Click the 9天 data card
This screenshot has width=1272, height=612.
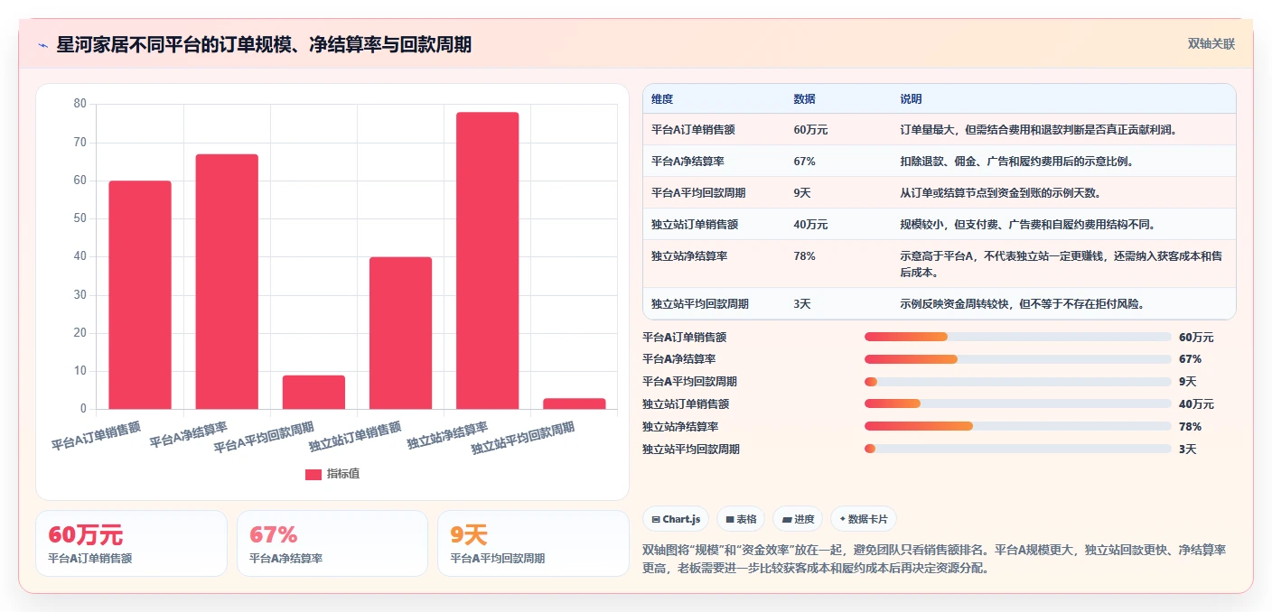(533, 543)
